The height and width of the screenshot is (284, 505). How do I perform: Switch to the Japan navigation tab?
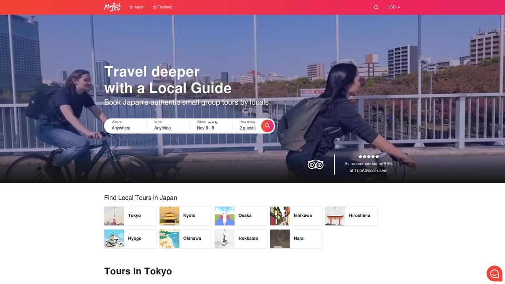[136, 7]
